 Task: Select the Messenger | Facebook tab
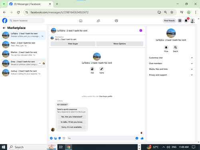pyautogui.click(x=30, y=4)
